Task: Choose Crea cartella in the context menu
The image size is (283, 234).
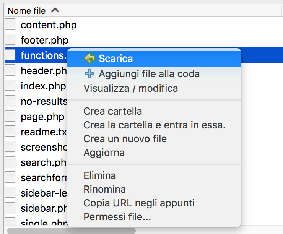Action: coord(112,112)
